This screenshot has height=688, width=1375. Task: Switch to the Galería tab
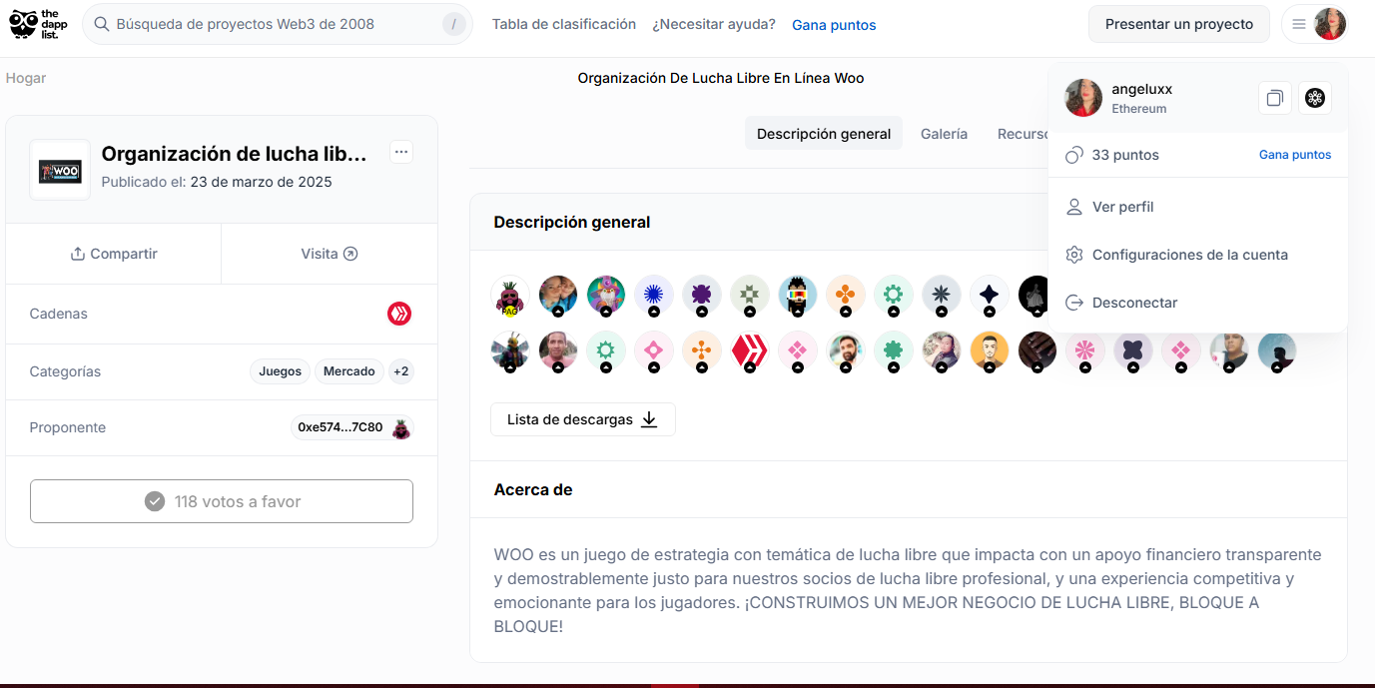point(944,134)
